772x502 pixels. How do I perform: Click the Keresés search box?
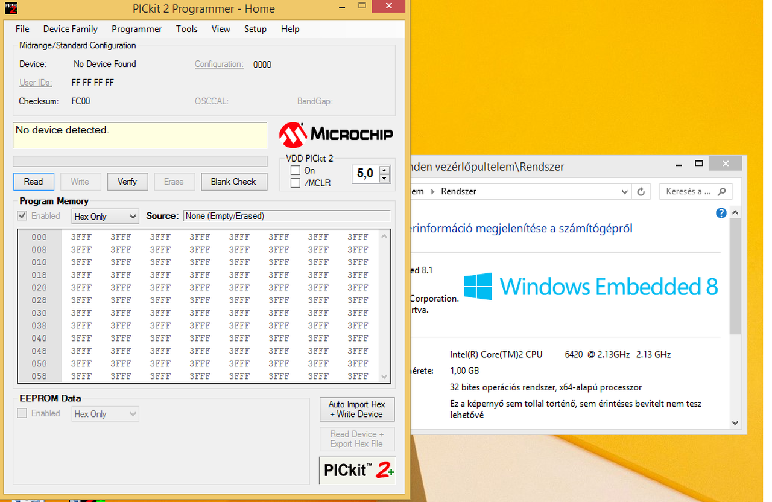click(x=696, y=192)
